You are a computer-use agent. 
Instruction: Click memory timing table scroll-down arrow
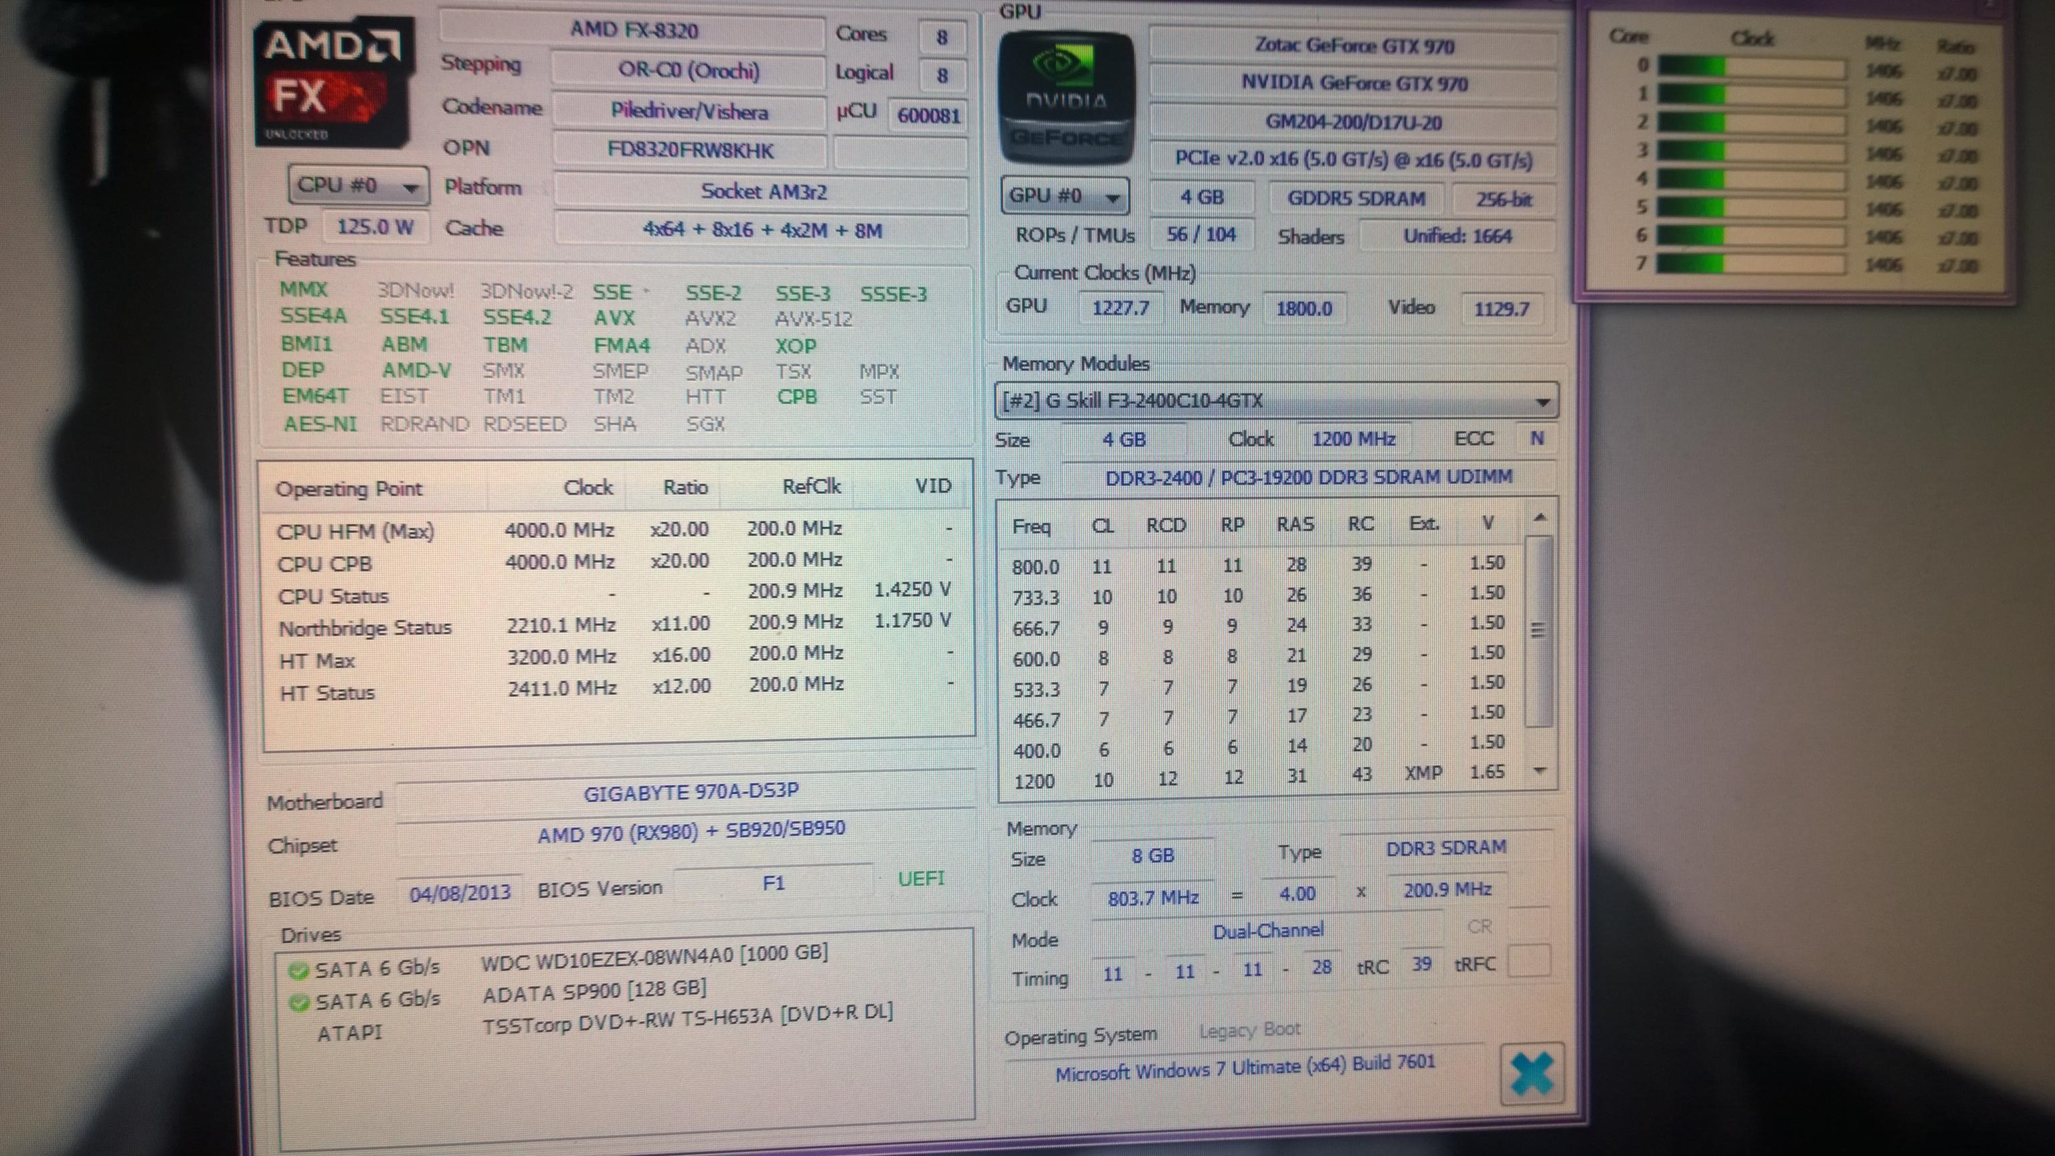[x=1540, y=770]
